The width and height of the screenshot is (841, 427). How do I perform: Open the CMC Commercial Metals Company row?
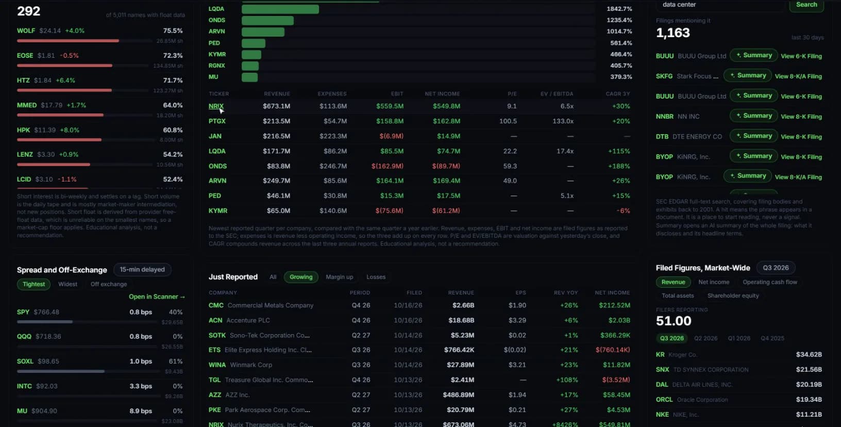(x=419, y=305)
